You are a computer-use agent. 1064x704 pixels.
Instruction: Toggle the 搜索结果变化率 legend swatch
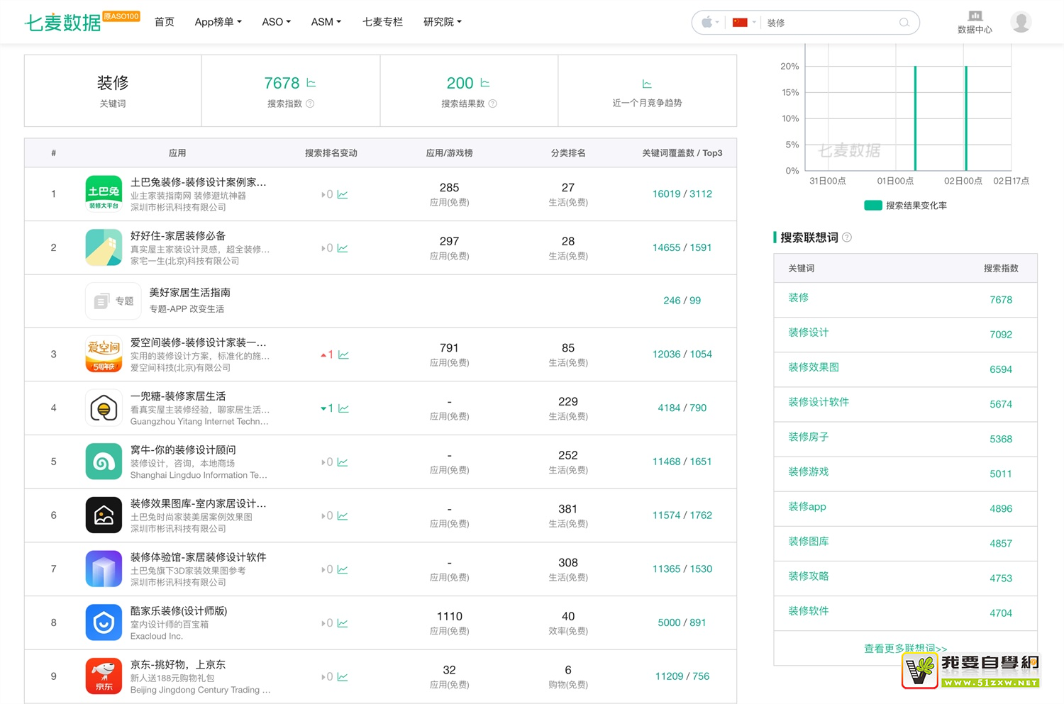point(872,206)
